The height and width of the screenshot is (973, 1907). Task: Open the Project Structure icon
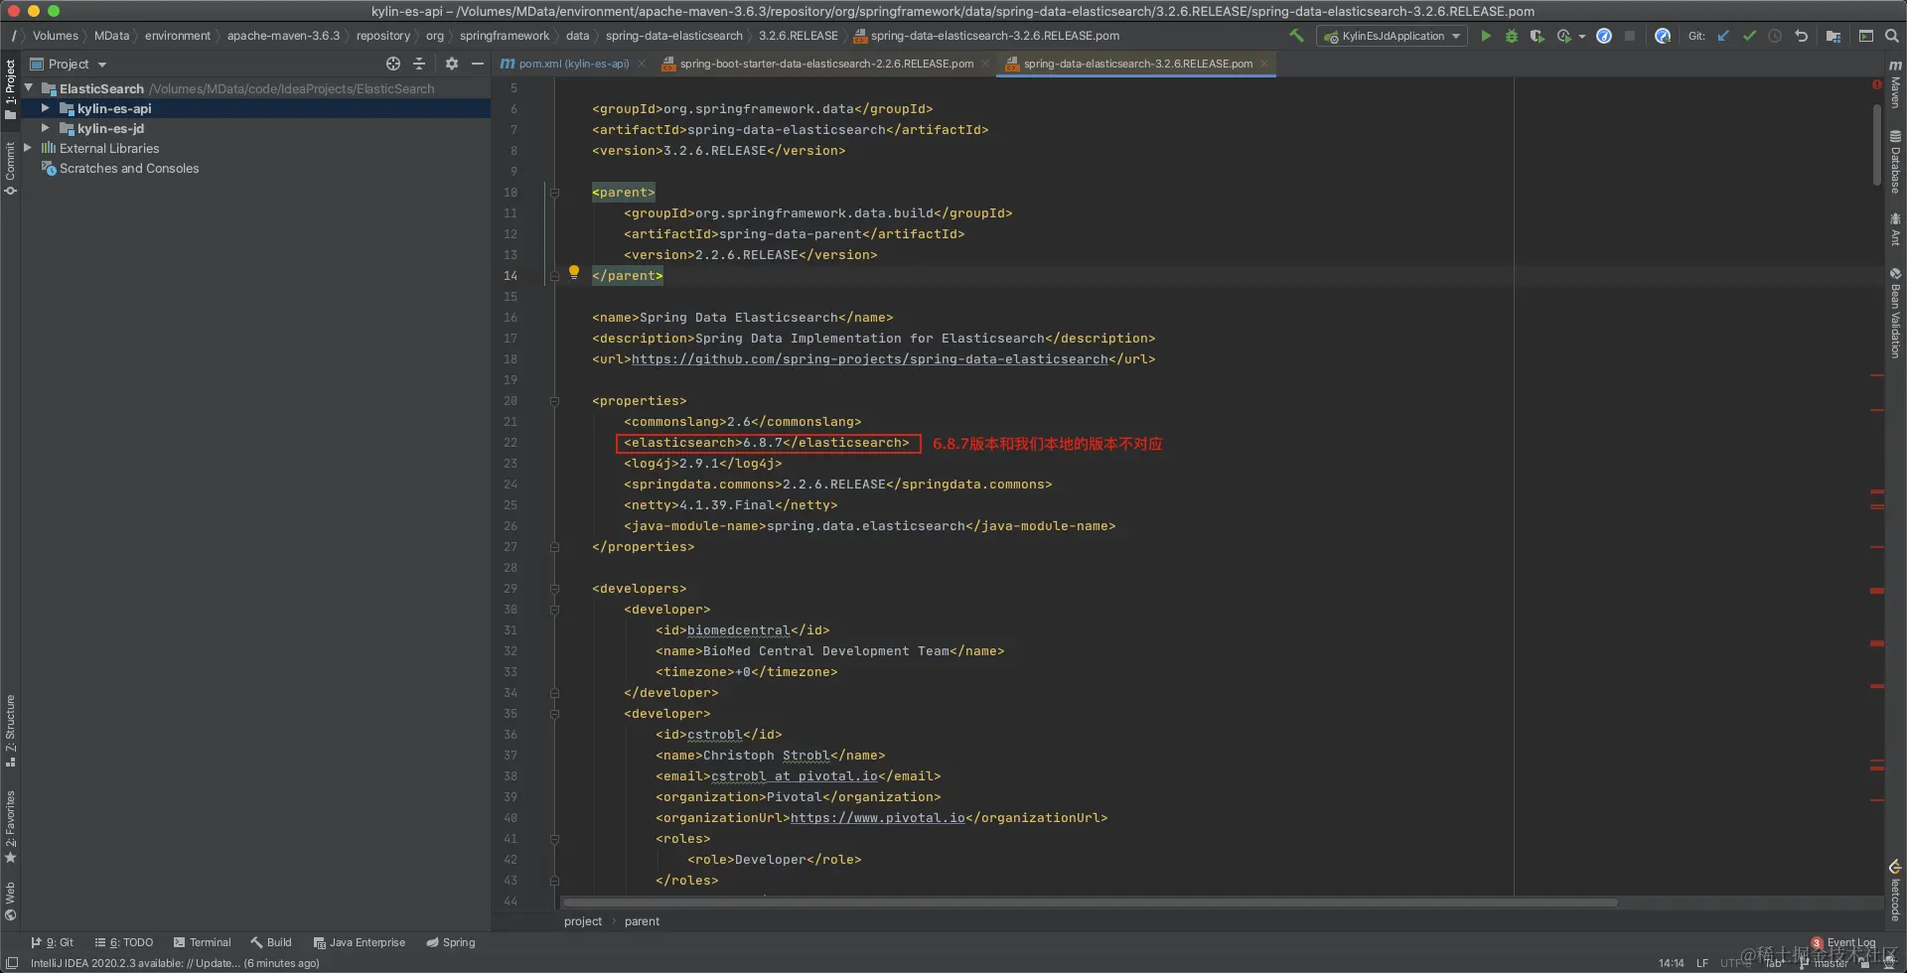pos(1834,36)
